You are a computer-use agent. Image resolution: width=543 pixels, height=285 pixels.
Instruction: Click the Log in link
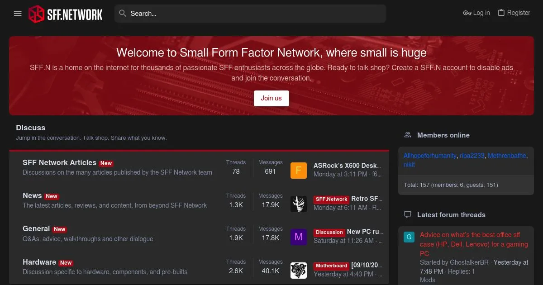[476, 13]
